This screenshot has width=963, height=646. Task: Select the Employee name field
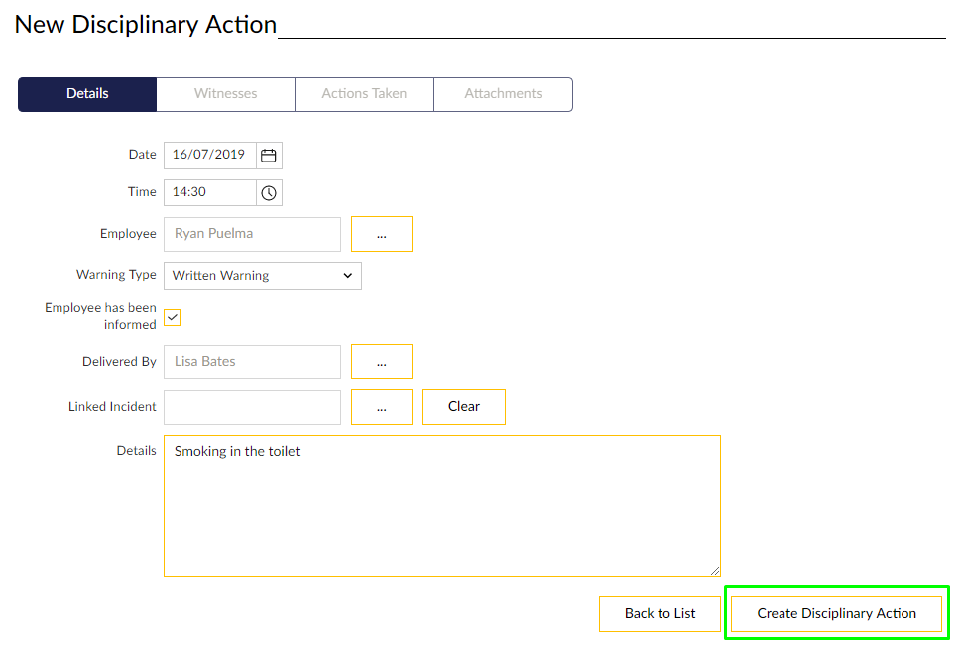pyautogui.click(x=253, y=234)
